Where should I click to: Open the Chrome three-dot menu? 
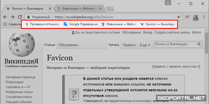(203, 17)
